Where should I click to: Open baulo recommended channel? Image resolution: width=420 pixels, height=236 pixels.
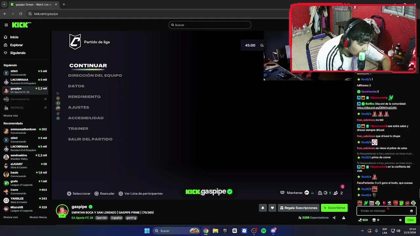(26, 174)
